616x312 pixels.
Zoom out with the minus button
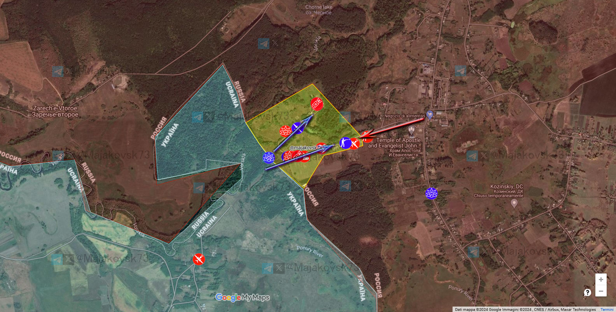601,291
